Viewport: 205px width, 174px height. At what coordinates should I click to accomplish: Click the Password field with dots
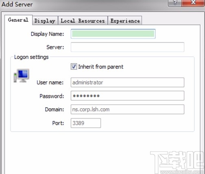click(127, 96)
